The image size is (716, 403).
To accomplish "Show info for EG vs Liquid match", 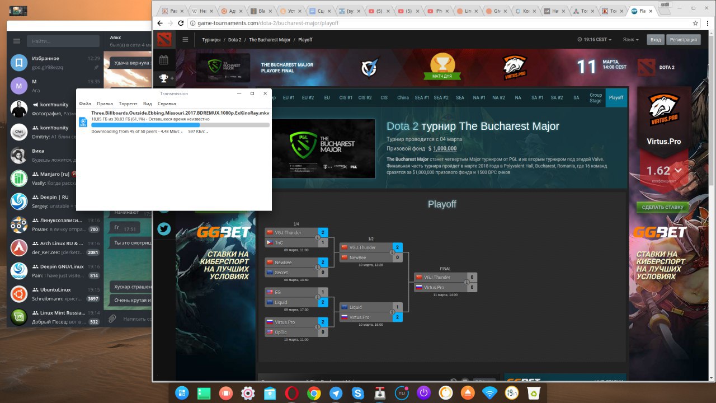I will pyautogui.click(x=318, y=297).
